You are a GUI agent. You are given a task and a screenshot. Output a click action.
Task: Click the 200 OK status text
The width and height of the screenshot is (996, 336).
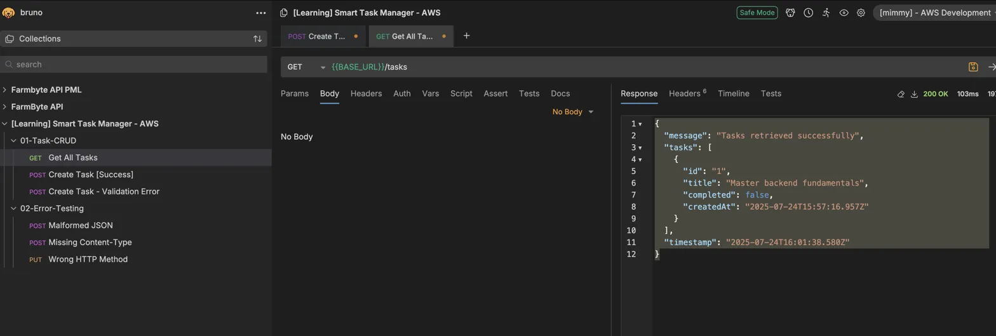tap(936, 94)
